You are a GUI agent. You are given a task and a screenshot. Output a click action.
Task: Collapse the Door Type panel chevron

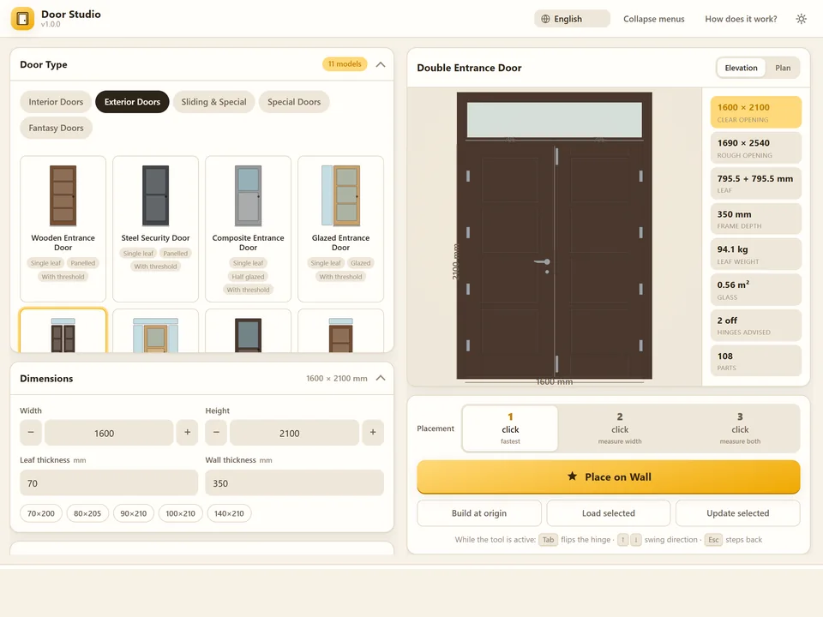(381, 64)
